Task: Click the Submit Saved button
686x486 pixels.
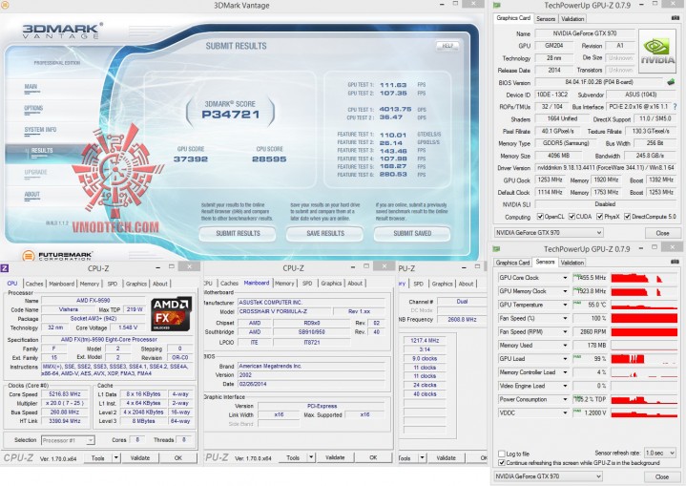Action: pos(412,233)
